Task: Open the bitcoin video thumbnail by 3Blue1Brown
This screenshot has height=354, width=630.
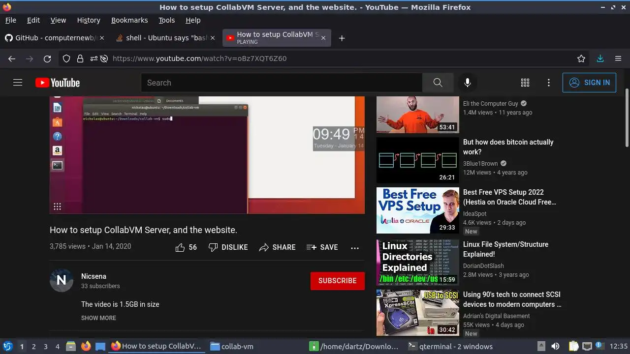Action: point(418,160)
